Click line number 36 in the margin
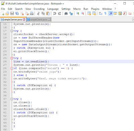The image size is (134, 131). coord(5,95)
